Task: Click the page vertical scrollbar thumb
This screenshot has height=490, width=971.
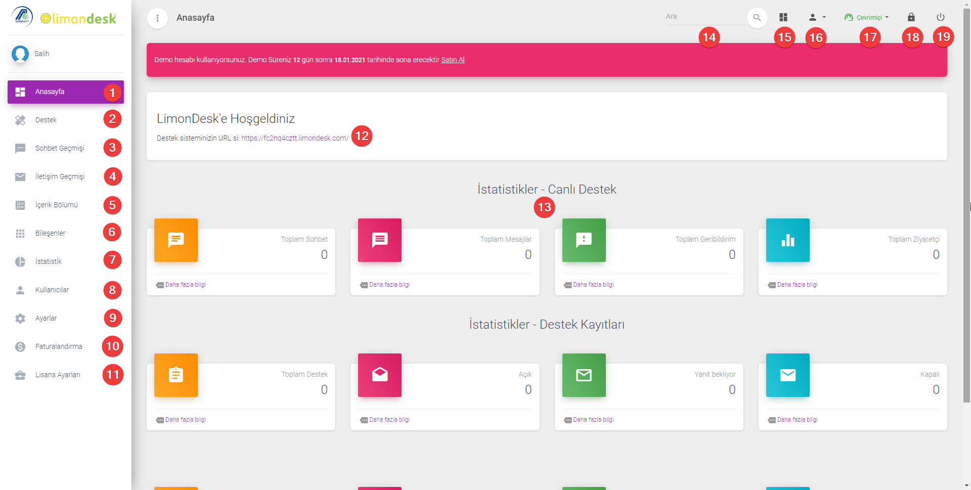Action: pos(966,205)
